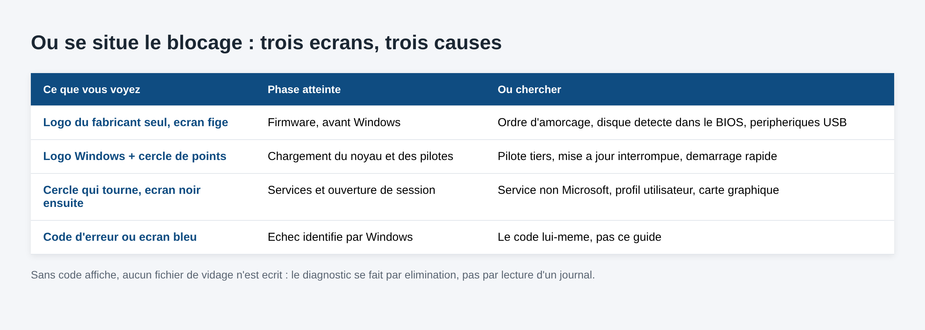Image resolution: width=925 pixels, height=330 pixels.
Task: Click 'Echec identifie par Windows' cell
Action: 340,237
